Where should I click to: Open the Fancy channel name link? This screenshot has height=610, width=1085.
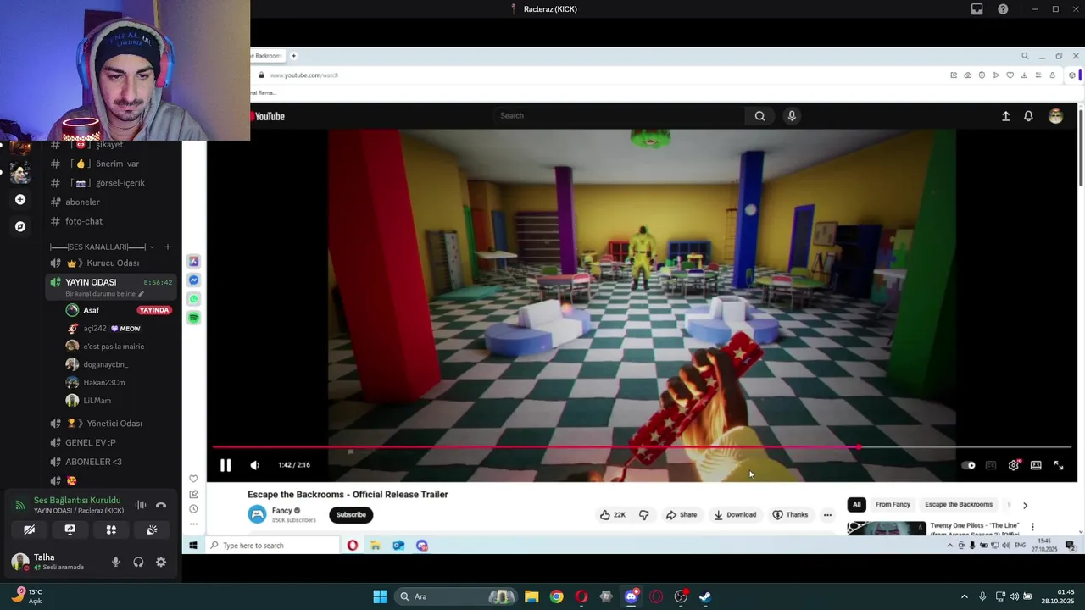(282, 511)
